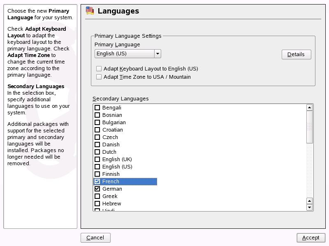Uncheck the French secondary language
Screen dimensions: 329x246
point(97,182)
